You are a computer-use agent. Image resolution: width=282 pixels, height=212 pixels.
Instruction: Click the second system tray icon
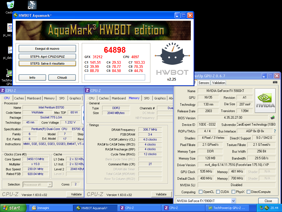tap(267, 208)
